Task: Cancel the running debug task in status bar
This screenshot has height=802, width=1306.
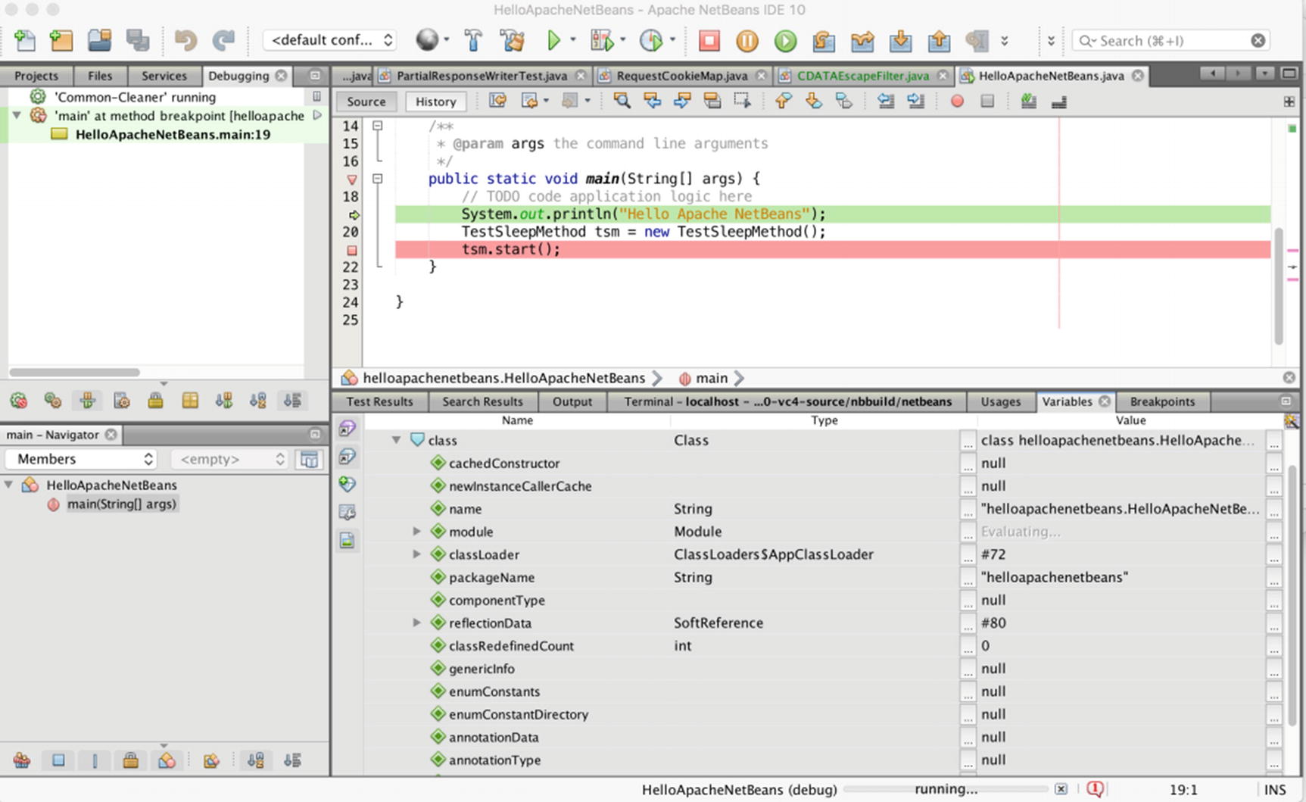Action: coord(1061,789)
